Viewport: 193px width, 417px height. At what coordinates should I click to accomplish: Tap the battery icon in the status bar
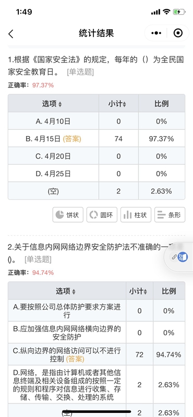(178, 11)
